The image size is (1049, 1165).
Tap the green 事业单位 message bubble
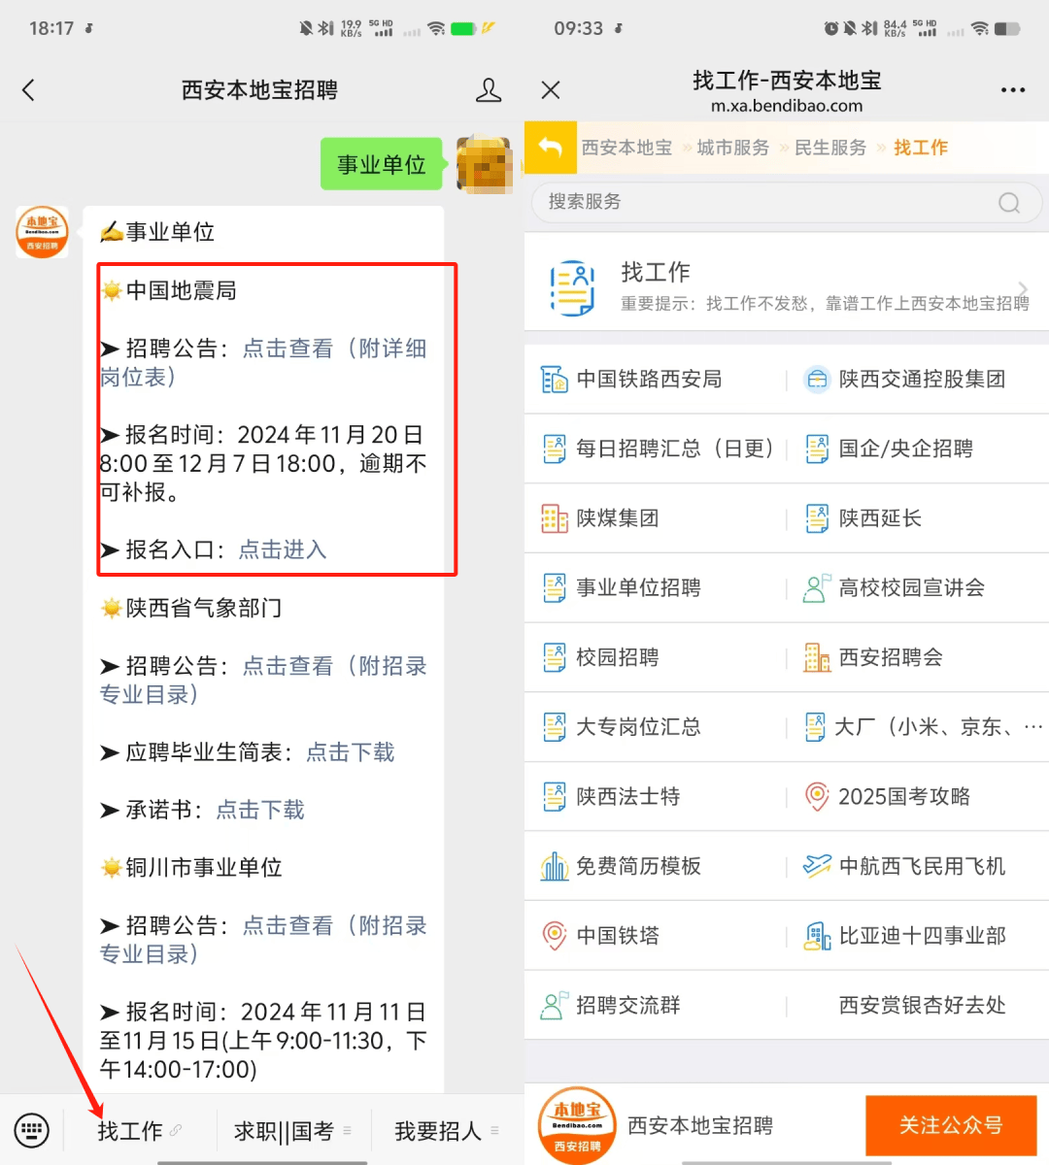click(381, 165)
